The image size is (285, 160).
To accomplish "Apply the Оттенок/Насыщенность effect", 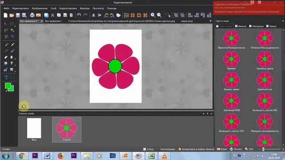I will click(265, 40).
